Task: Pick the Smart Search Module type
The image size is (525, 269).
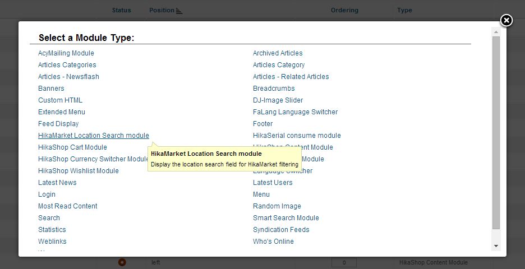Action: click(x=285, y=218)
